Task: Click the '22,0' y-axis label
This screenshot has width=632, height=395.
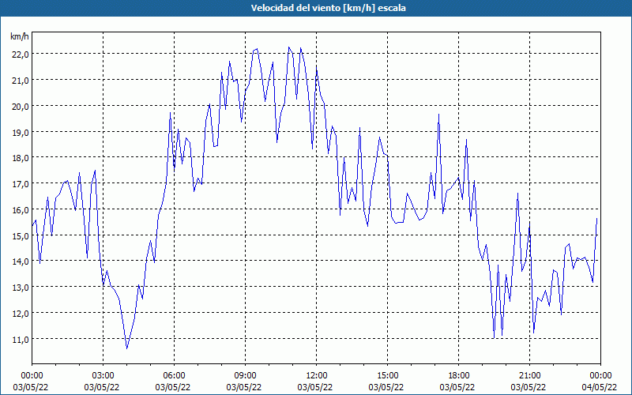Action: tap(21, 55)
